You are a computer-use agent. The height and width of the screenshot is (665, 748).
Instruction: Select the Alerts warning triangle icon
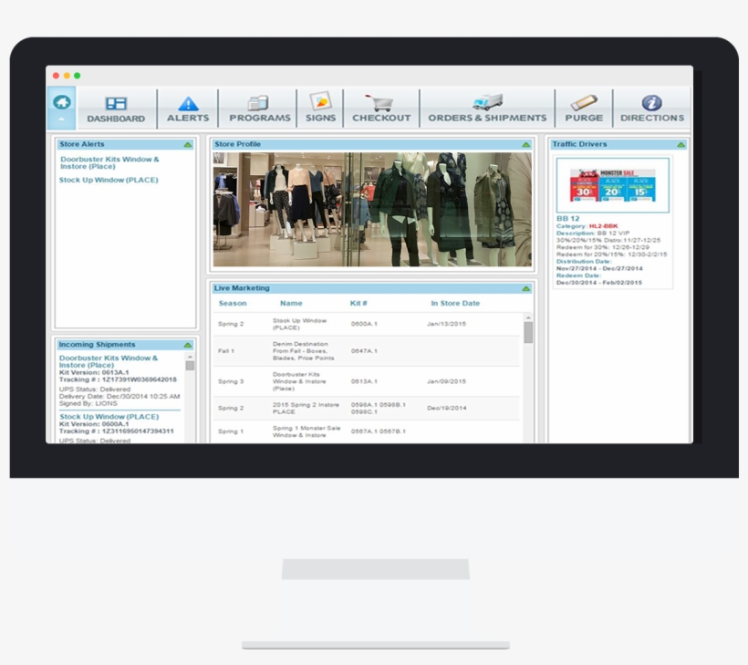pos(189,102)
